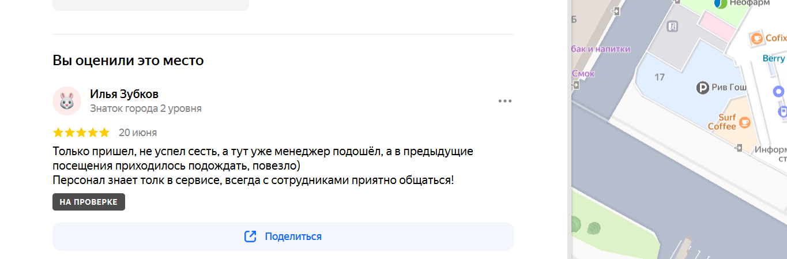This screenshot has height=259, width=787.
Task: Click the Смок place label
Action: (583, 74)
